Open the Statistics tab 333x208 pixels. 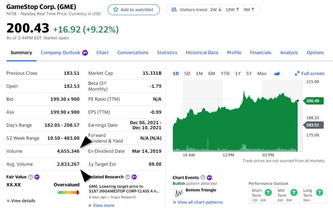coord(167,53)
